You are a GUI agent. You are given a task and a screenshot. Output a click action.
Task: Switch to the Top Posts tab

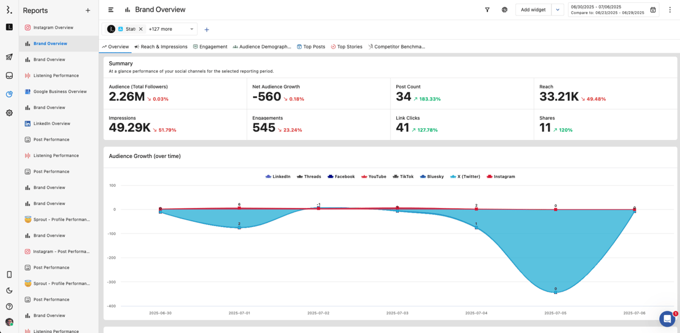click(x=311, y=47)
